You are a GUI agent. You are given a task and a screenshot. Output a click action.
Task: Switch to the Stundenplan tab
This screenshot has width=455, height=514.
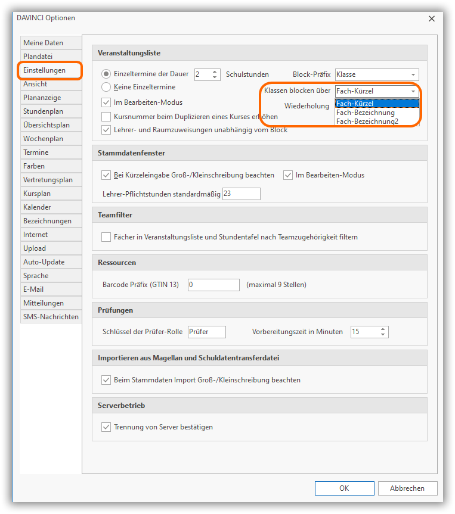click(x=43, y=111)
